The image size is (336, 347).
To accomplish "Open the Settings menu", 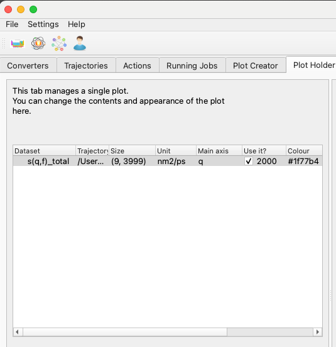I will click(43, 25).
